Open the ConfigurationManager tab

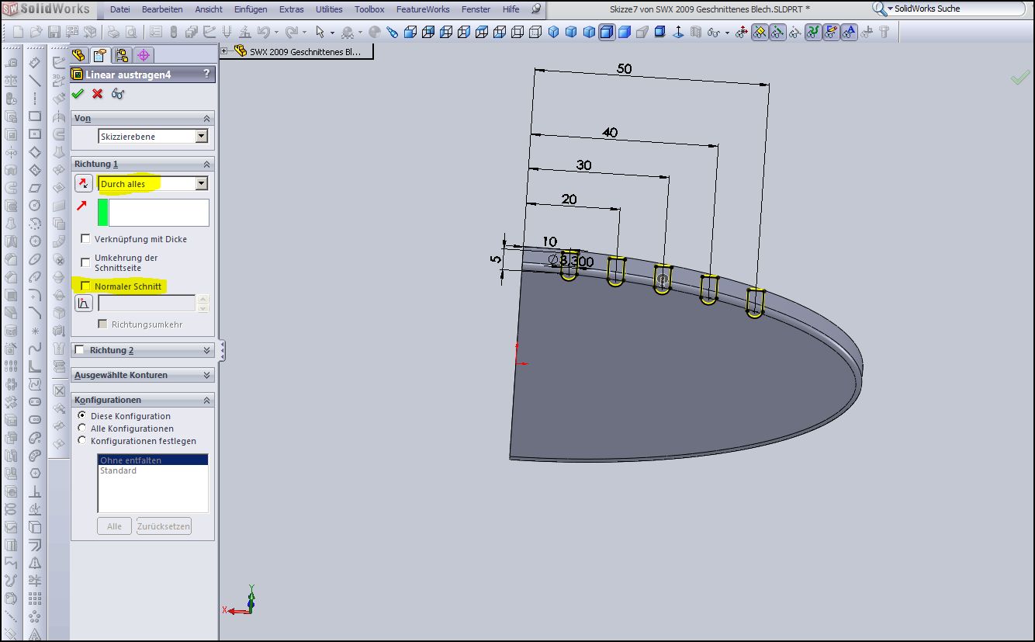tap(121, 55)
